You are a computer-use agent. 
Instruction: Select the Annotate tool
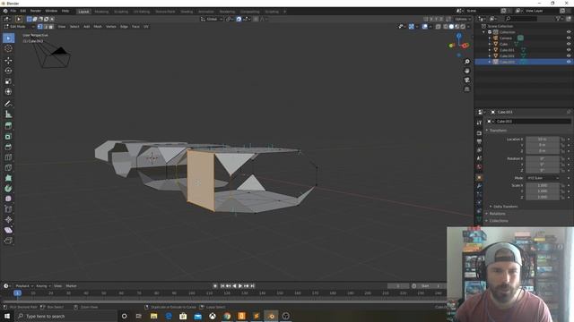[x=8, y=104]
